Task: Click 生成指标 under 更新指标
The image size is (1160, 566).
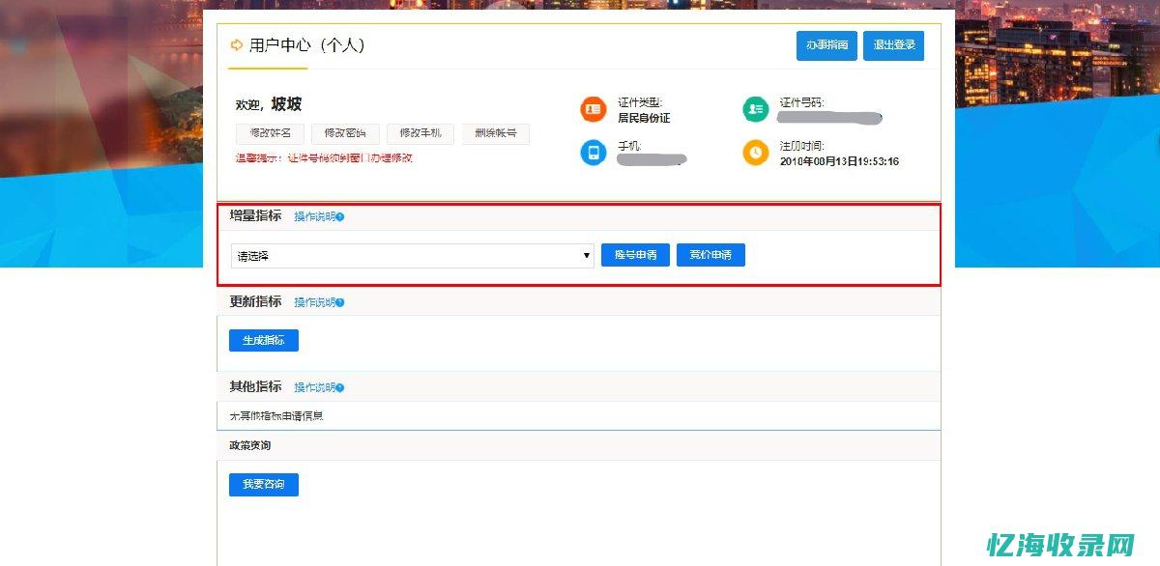Action: click(x=263, y=340)
